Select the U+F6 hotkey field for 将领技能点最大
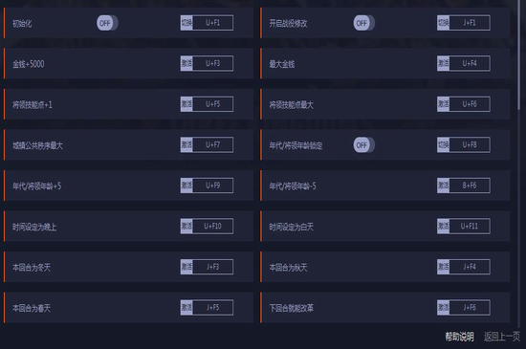 (x=470, y=104)
